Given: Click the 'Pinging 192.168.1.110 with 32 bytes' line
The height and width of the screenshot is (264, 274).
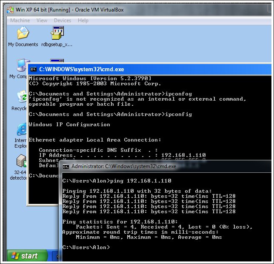Looking at the screenshot, I should pyautogui.click(x=137, y=191).
